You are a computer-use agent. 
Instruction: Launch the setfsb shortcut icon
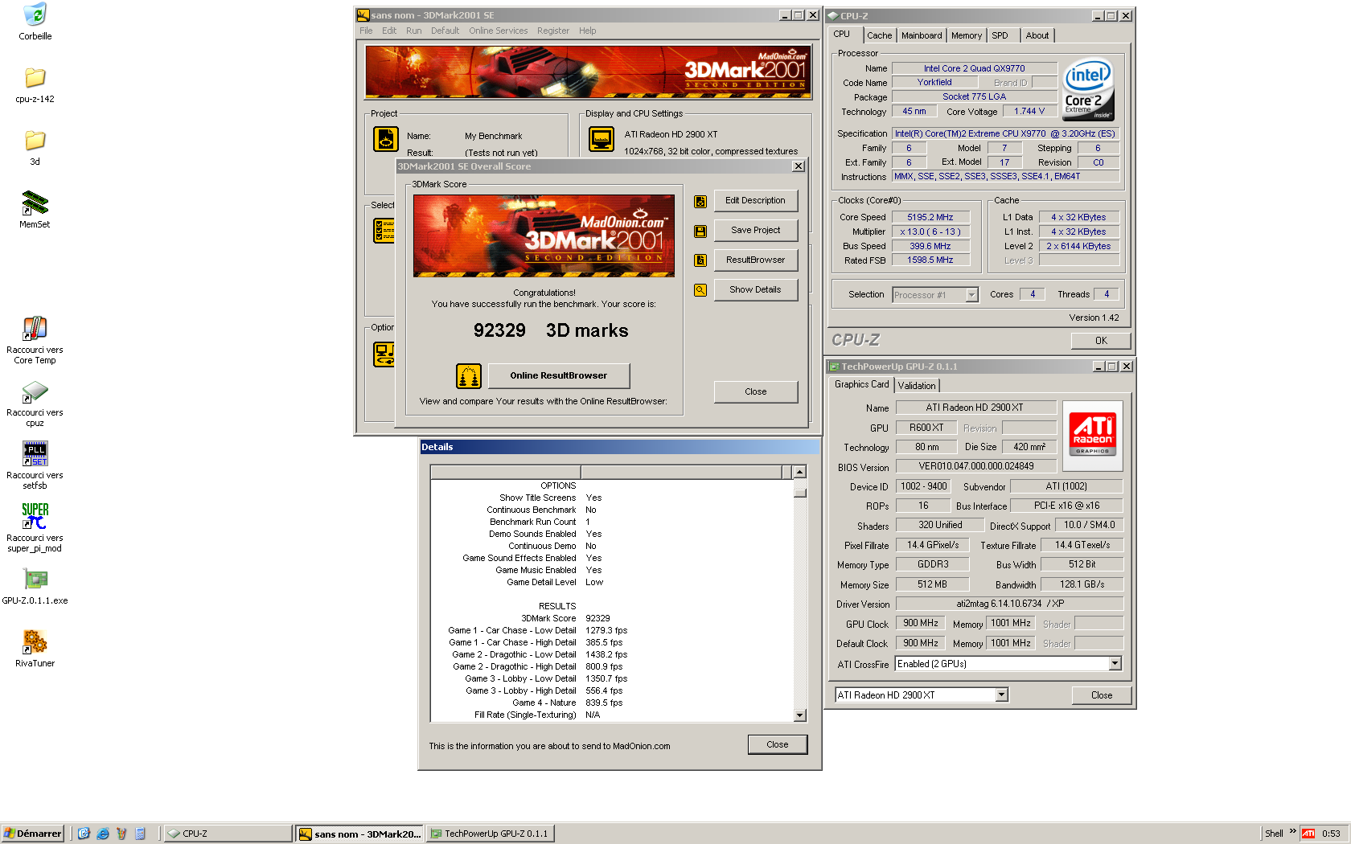(35, 454)
